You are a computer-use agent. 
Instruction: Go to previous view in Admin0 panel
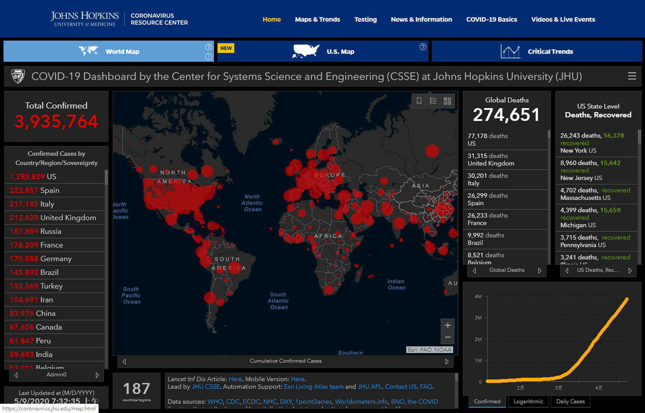[x=16, y=375]
